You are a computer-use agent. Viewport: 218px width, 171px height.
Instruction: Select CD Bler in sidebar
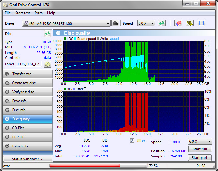tap(27, 128)
